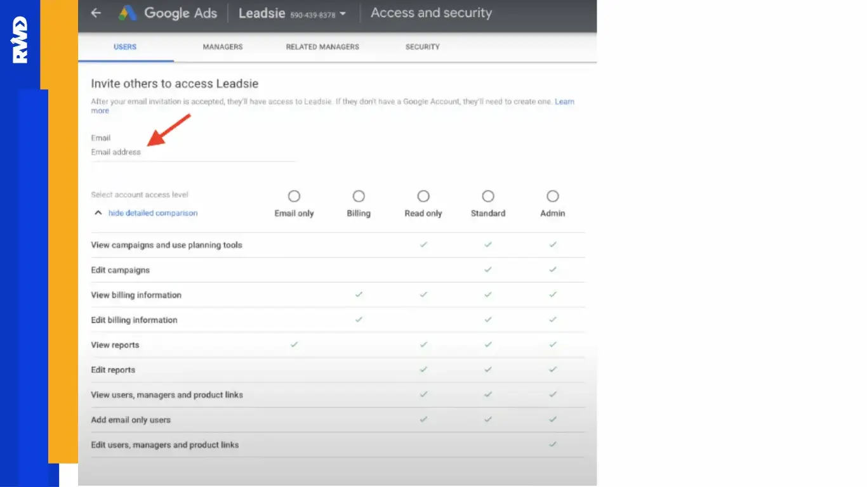
Task: Select the Admin access level
Action: coord(552,196)
